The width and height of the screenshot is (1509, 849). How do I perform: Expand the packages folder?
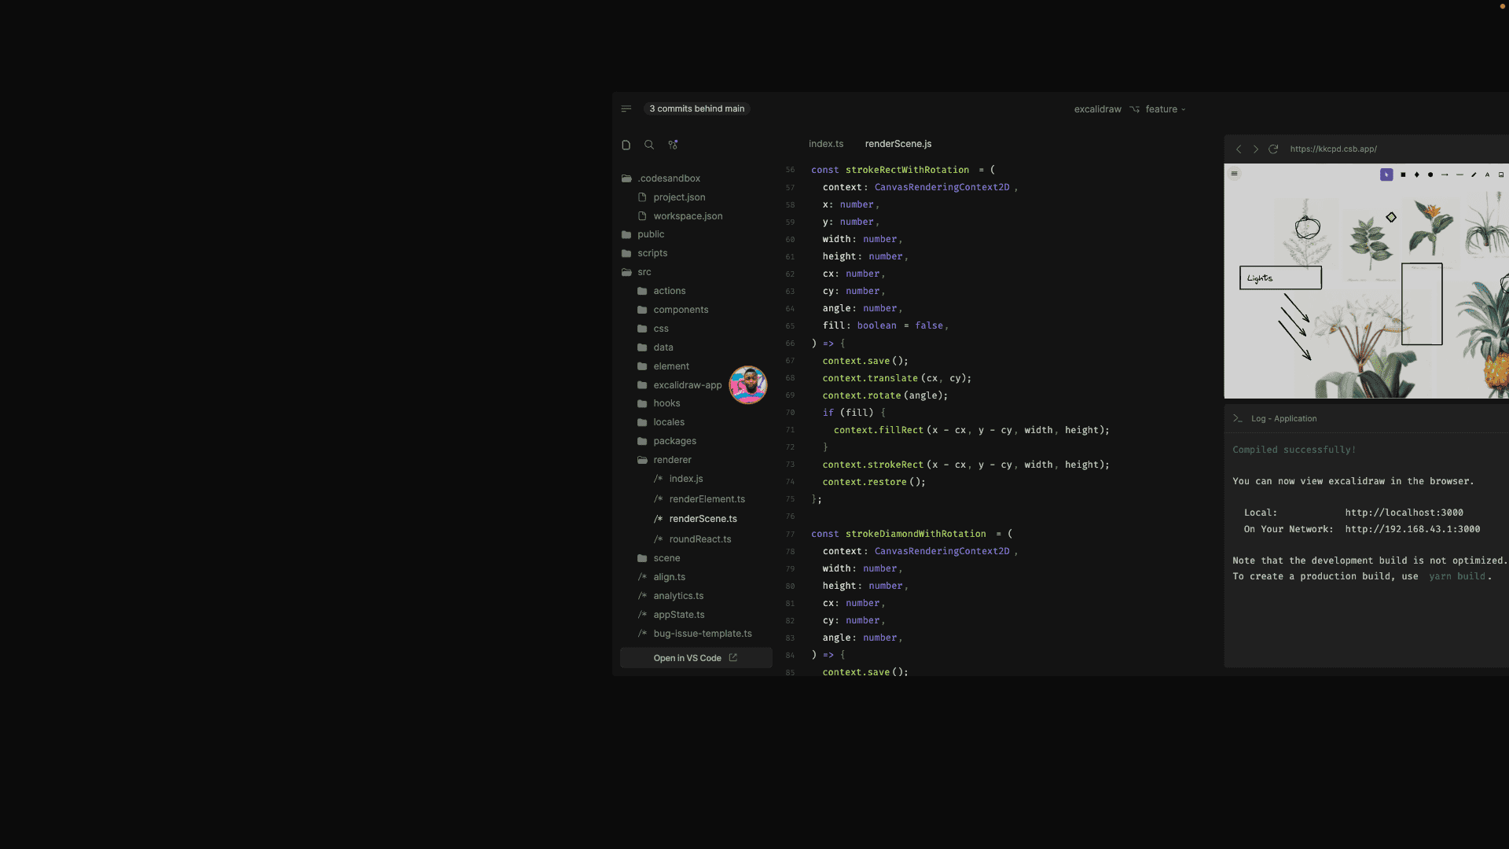(x=666, y=441)
